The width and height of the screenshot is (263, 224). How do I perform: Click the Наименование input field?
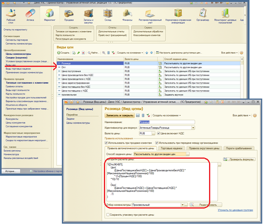tap(167, 122)
